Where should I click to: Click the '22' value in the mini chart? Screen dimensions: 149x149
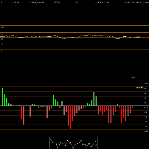(96, 145)
